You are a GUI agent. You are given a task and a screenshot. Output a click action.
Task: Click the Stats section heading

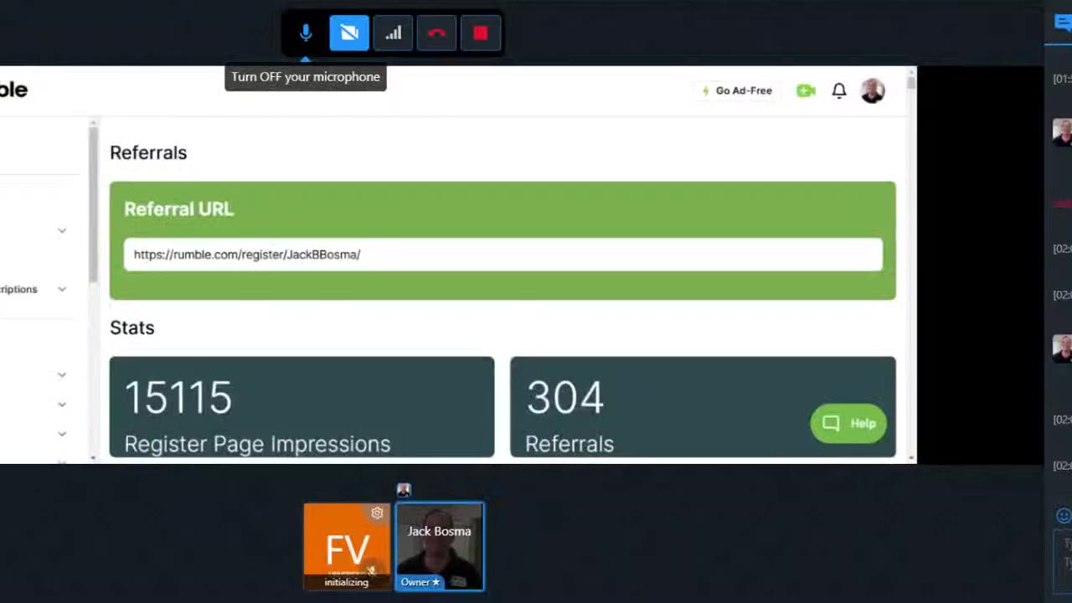(132, 327)
